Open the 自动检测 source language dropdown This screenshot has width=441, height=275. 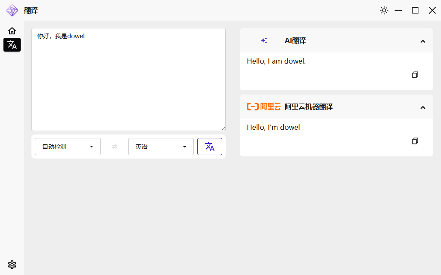pos(67,147)
